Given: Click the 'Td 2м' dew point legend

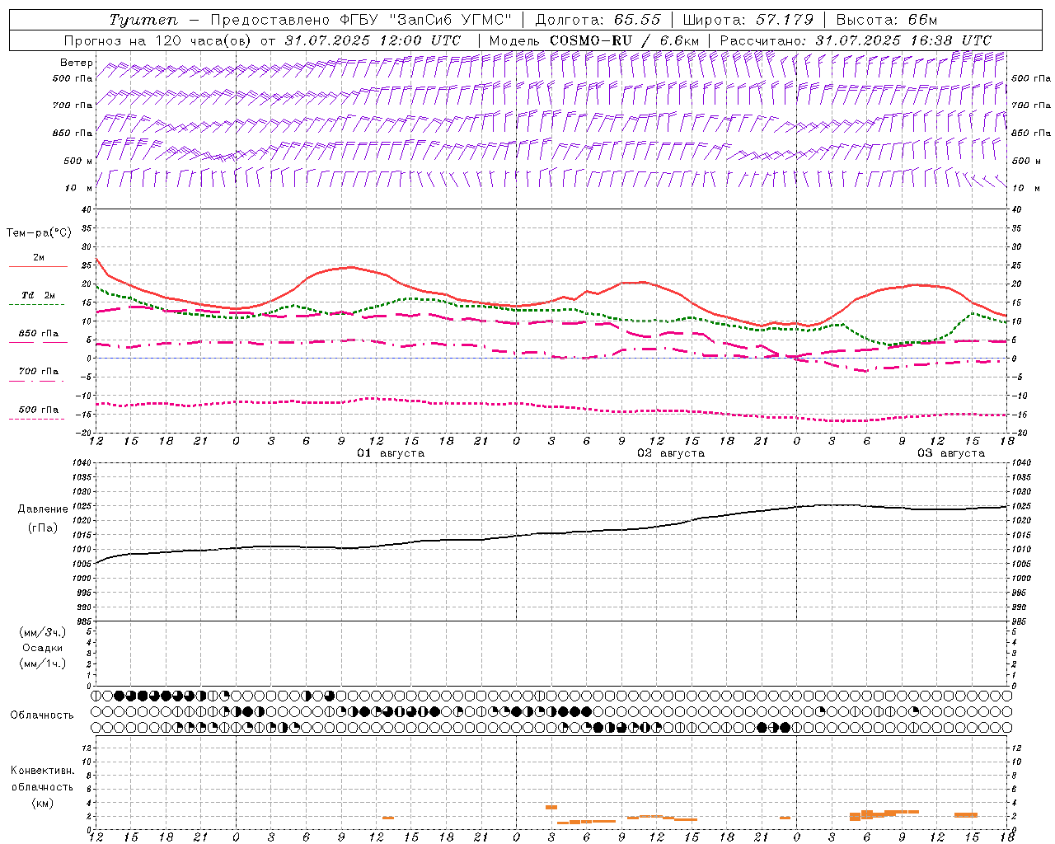Looking at the screenshot, I should (39, 295).
